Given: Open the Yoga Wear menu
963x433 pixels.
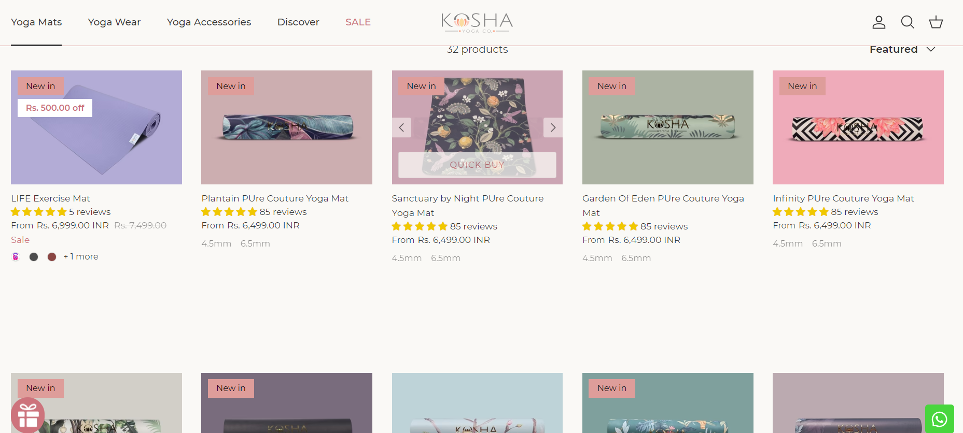Looking at the screenshot, I should click(x=114, y=22).
